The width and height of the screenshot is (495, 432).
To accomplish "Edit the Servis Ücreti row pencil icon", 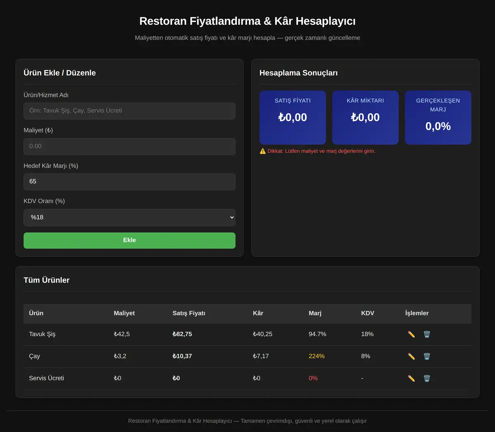I will tap(411, 378).
